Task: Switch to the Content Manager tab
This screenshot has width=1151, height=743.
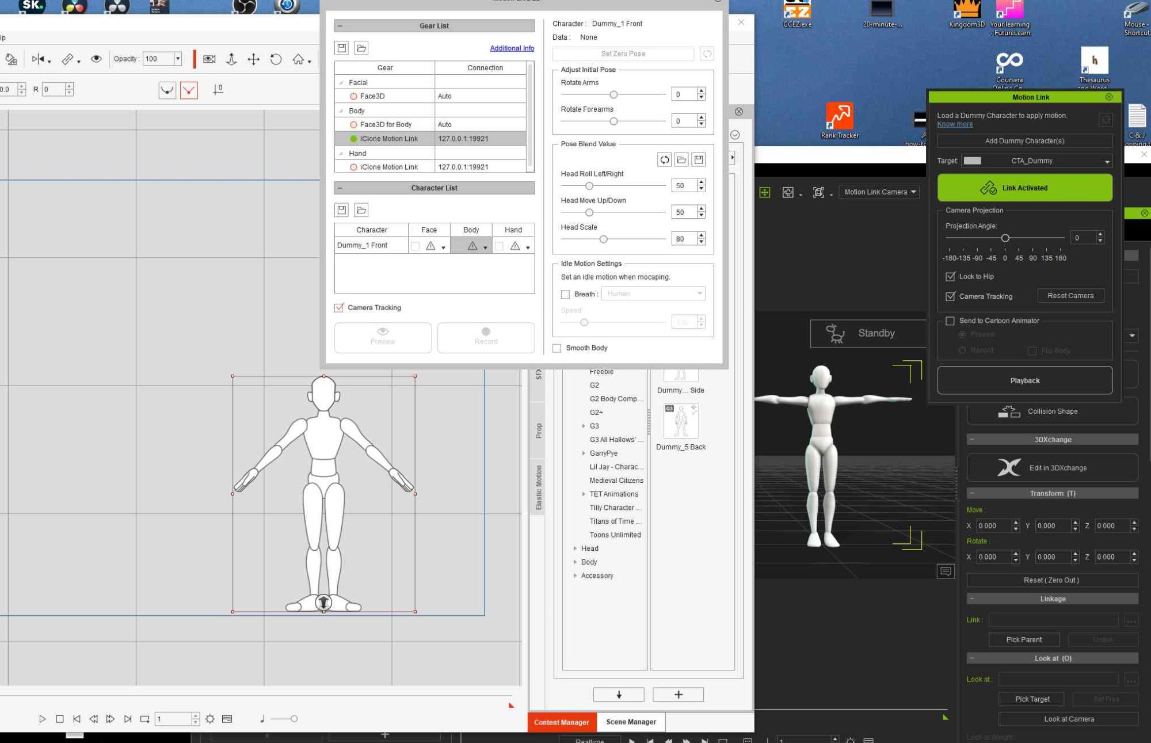Action: (562, 722)
